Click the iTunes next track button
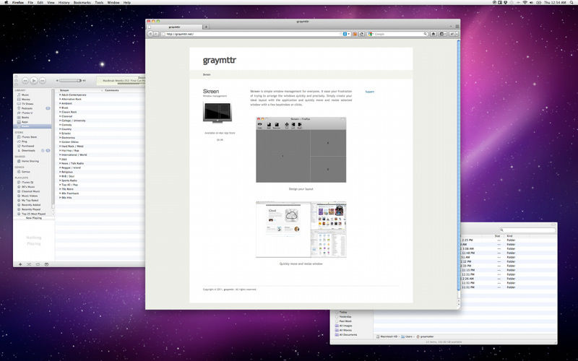Viewport: 578px width, 361px height. pyautogui.click(x=43, y=80)
